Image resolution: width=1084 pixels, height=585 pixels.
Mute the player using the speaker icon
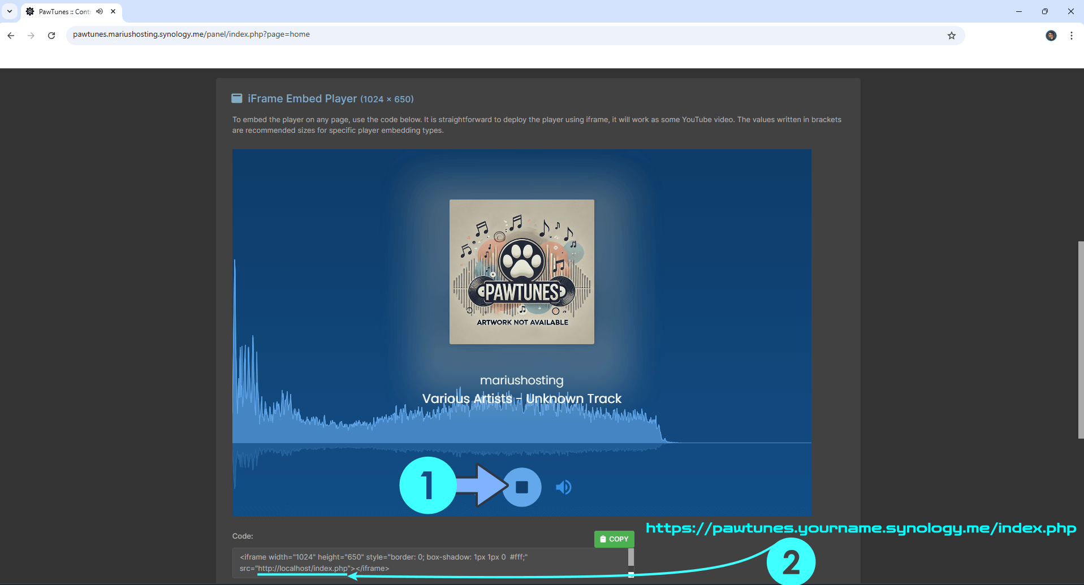pos(564,487)
